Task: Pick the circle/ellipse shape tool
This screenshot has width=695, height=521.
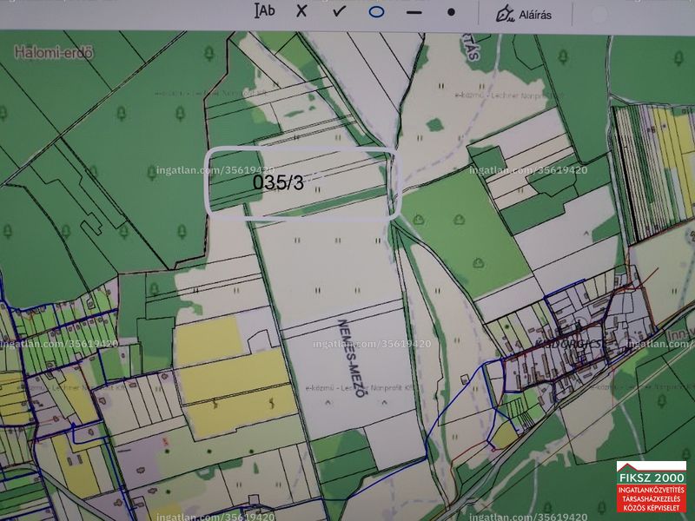Action: click(x=376, y=12)
